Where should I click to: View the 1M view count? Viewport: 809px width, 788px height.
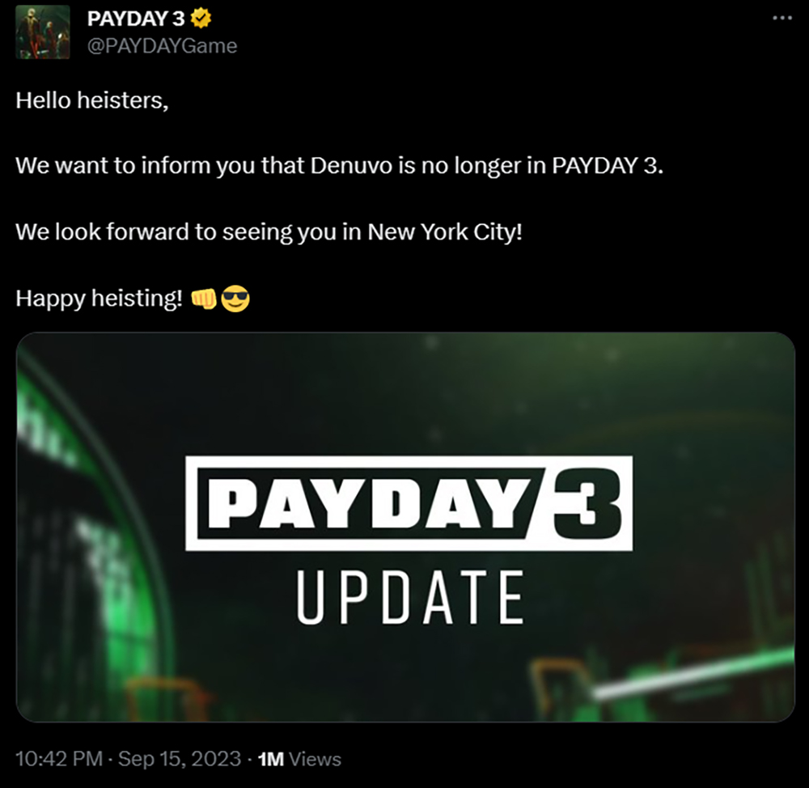pyautogui.click(x=271, y=759)
